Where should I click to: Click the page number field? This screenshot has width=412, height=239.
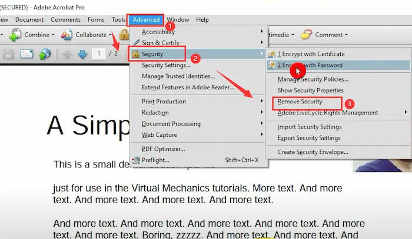click(99, 54)
